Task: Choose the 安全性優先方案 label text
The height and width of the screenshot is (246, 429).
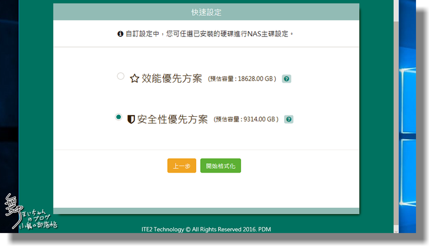Action: 172,119
